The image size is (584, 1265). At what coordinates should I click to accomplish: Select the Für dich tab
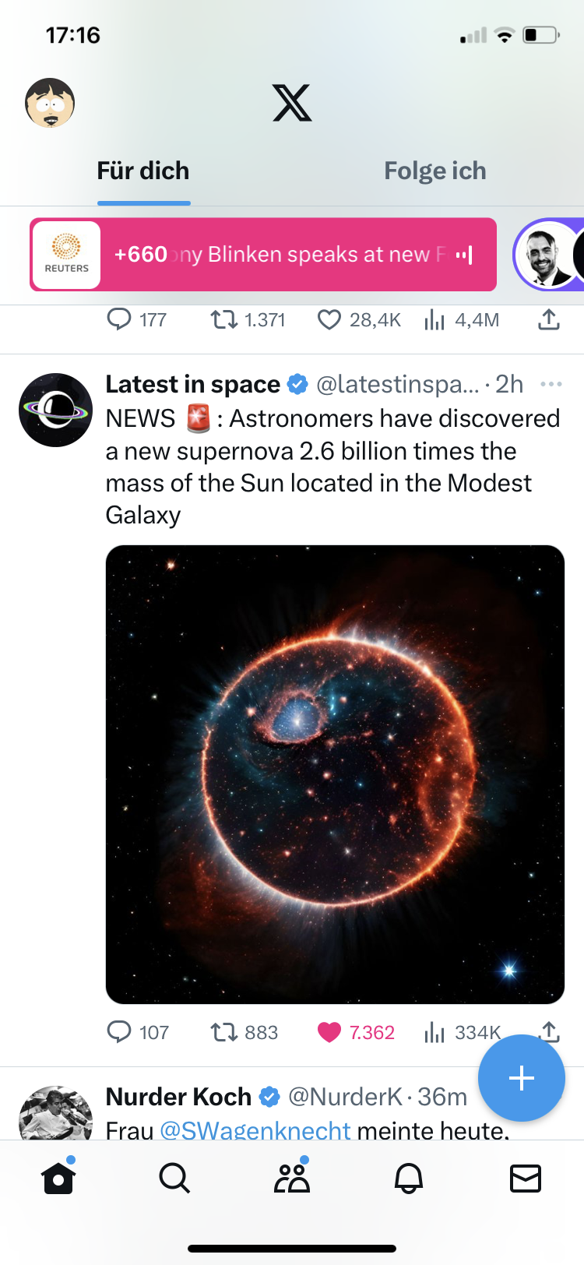click(143, 171)
